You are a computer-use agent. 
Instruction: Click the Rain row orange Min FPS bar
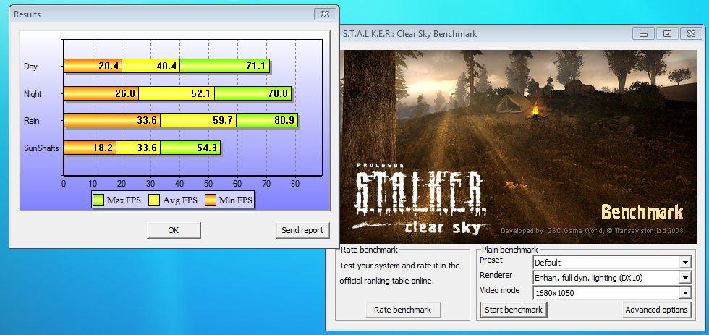(x=112, y=121)
